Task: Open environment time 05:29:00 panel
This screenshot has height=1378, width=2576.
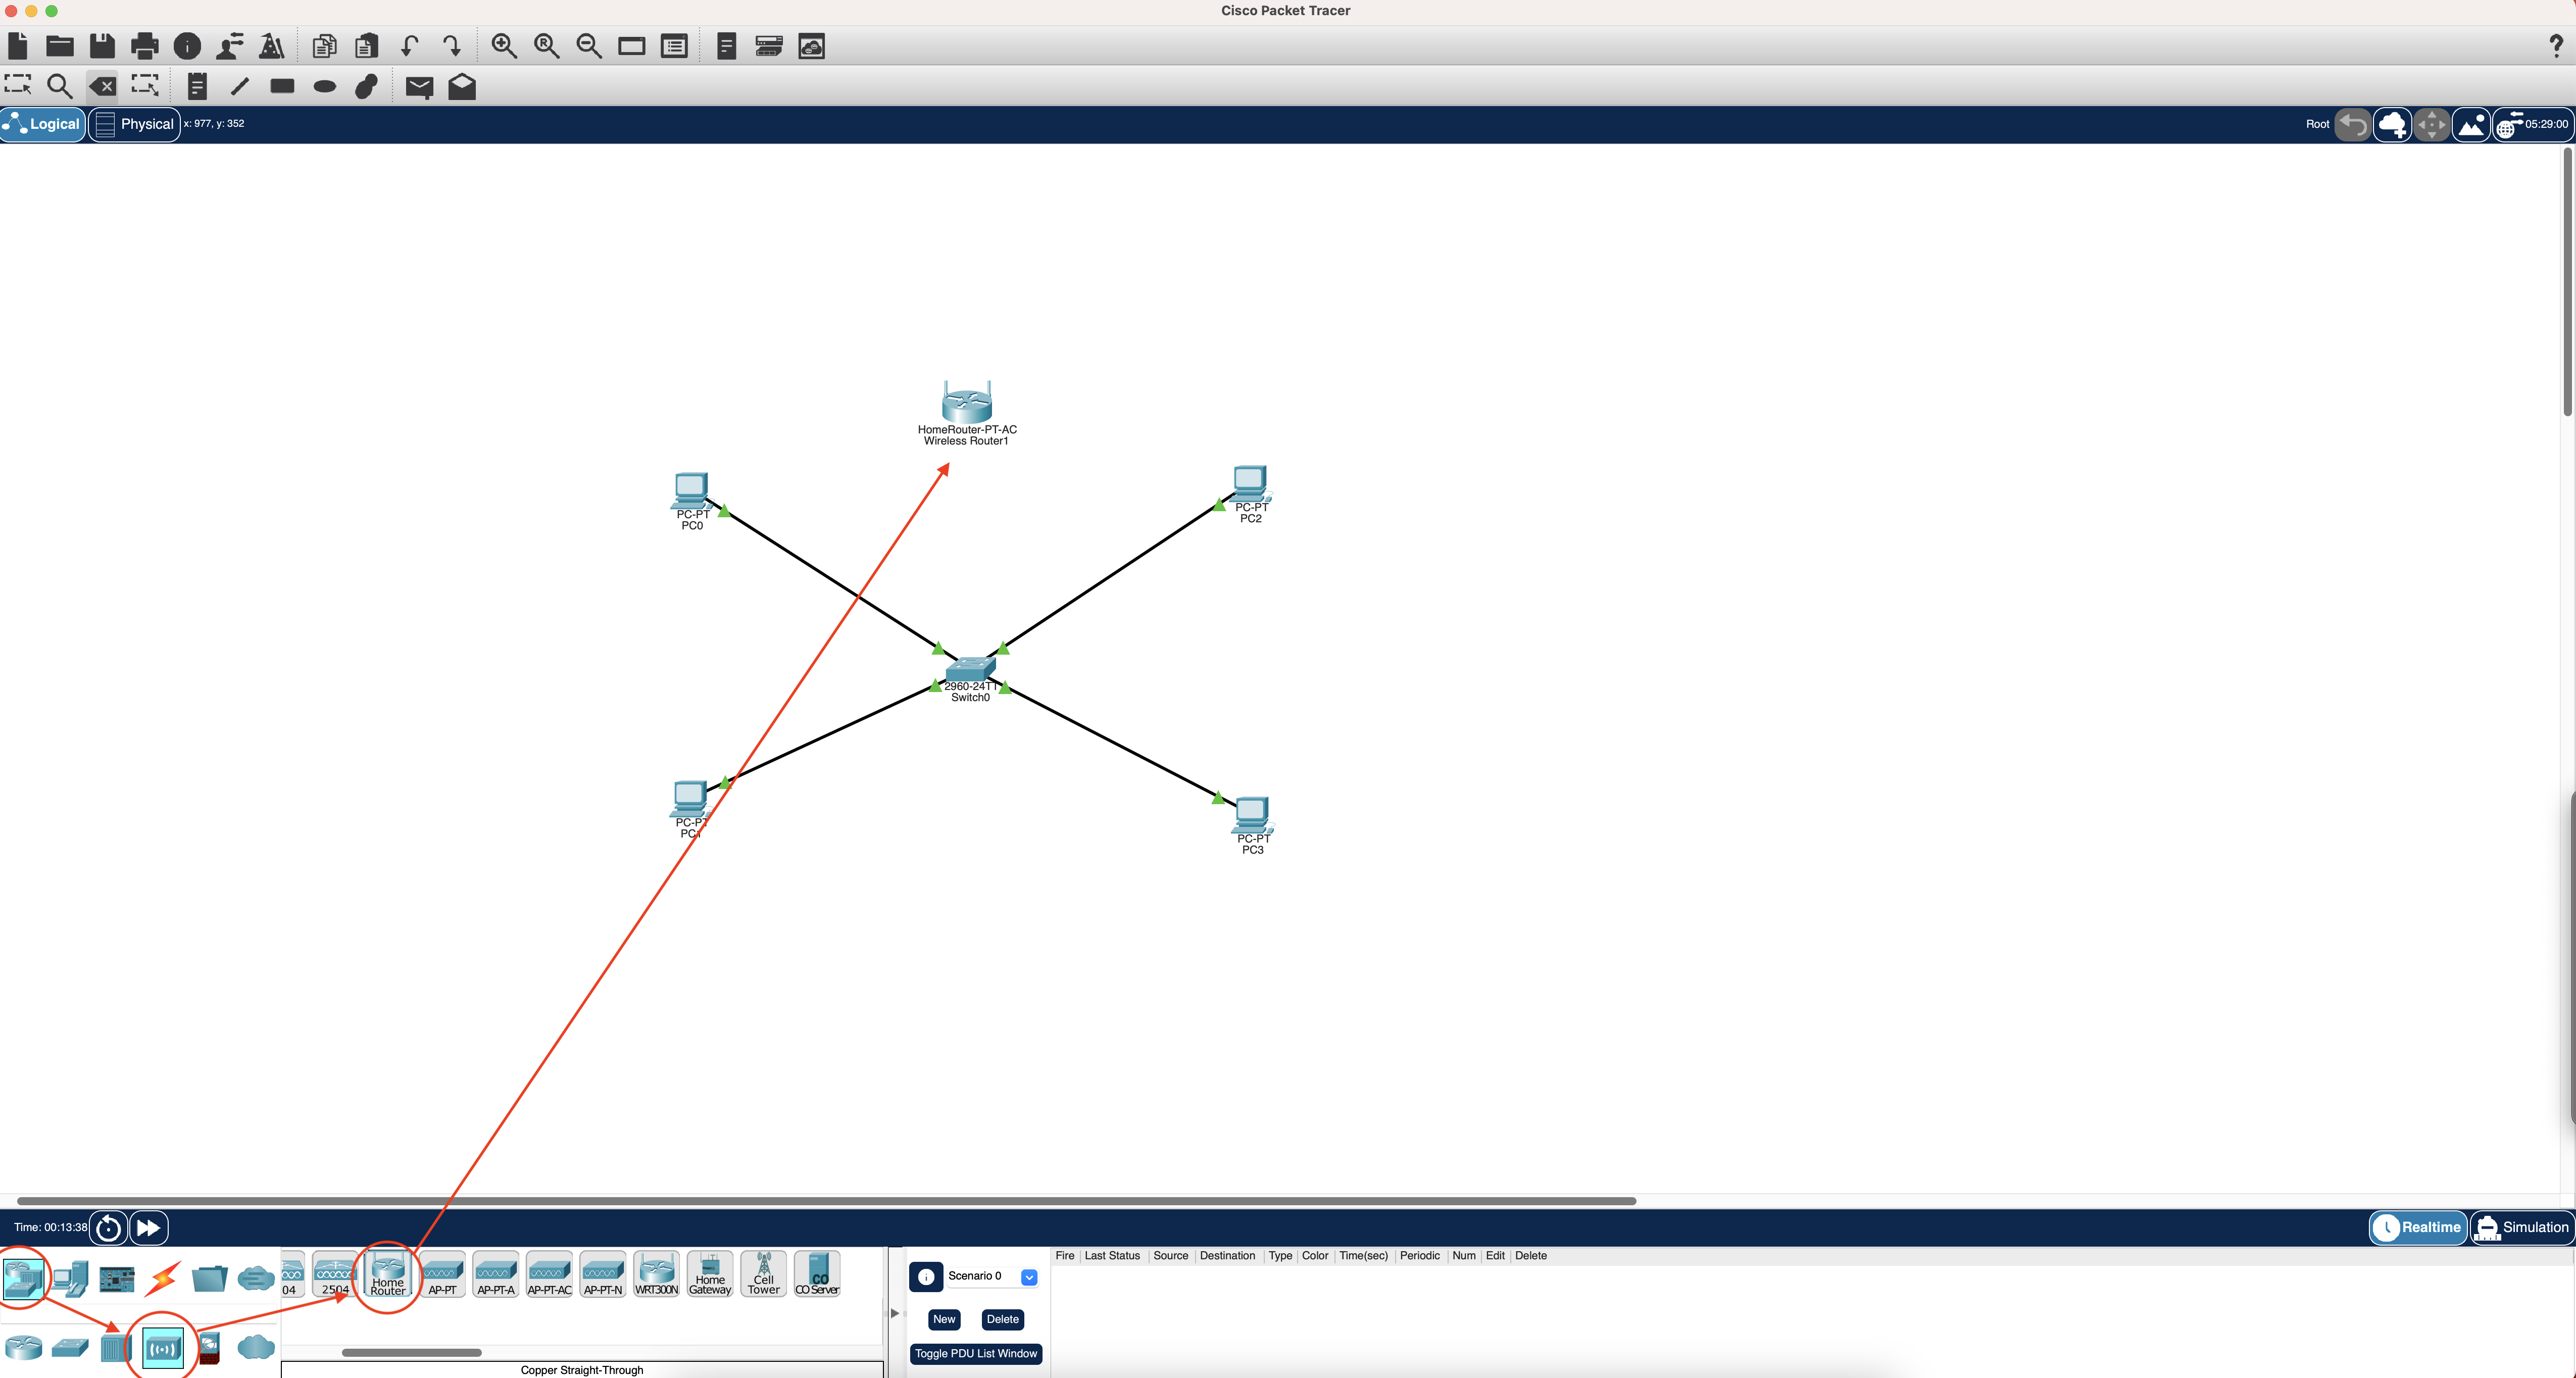Action: (x=2532, y=125)
